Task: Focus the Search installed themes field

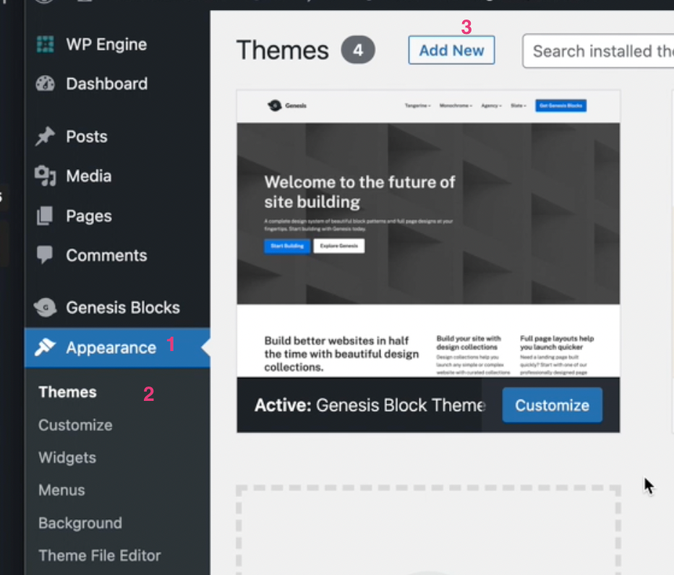Action: [598, 51]
